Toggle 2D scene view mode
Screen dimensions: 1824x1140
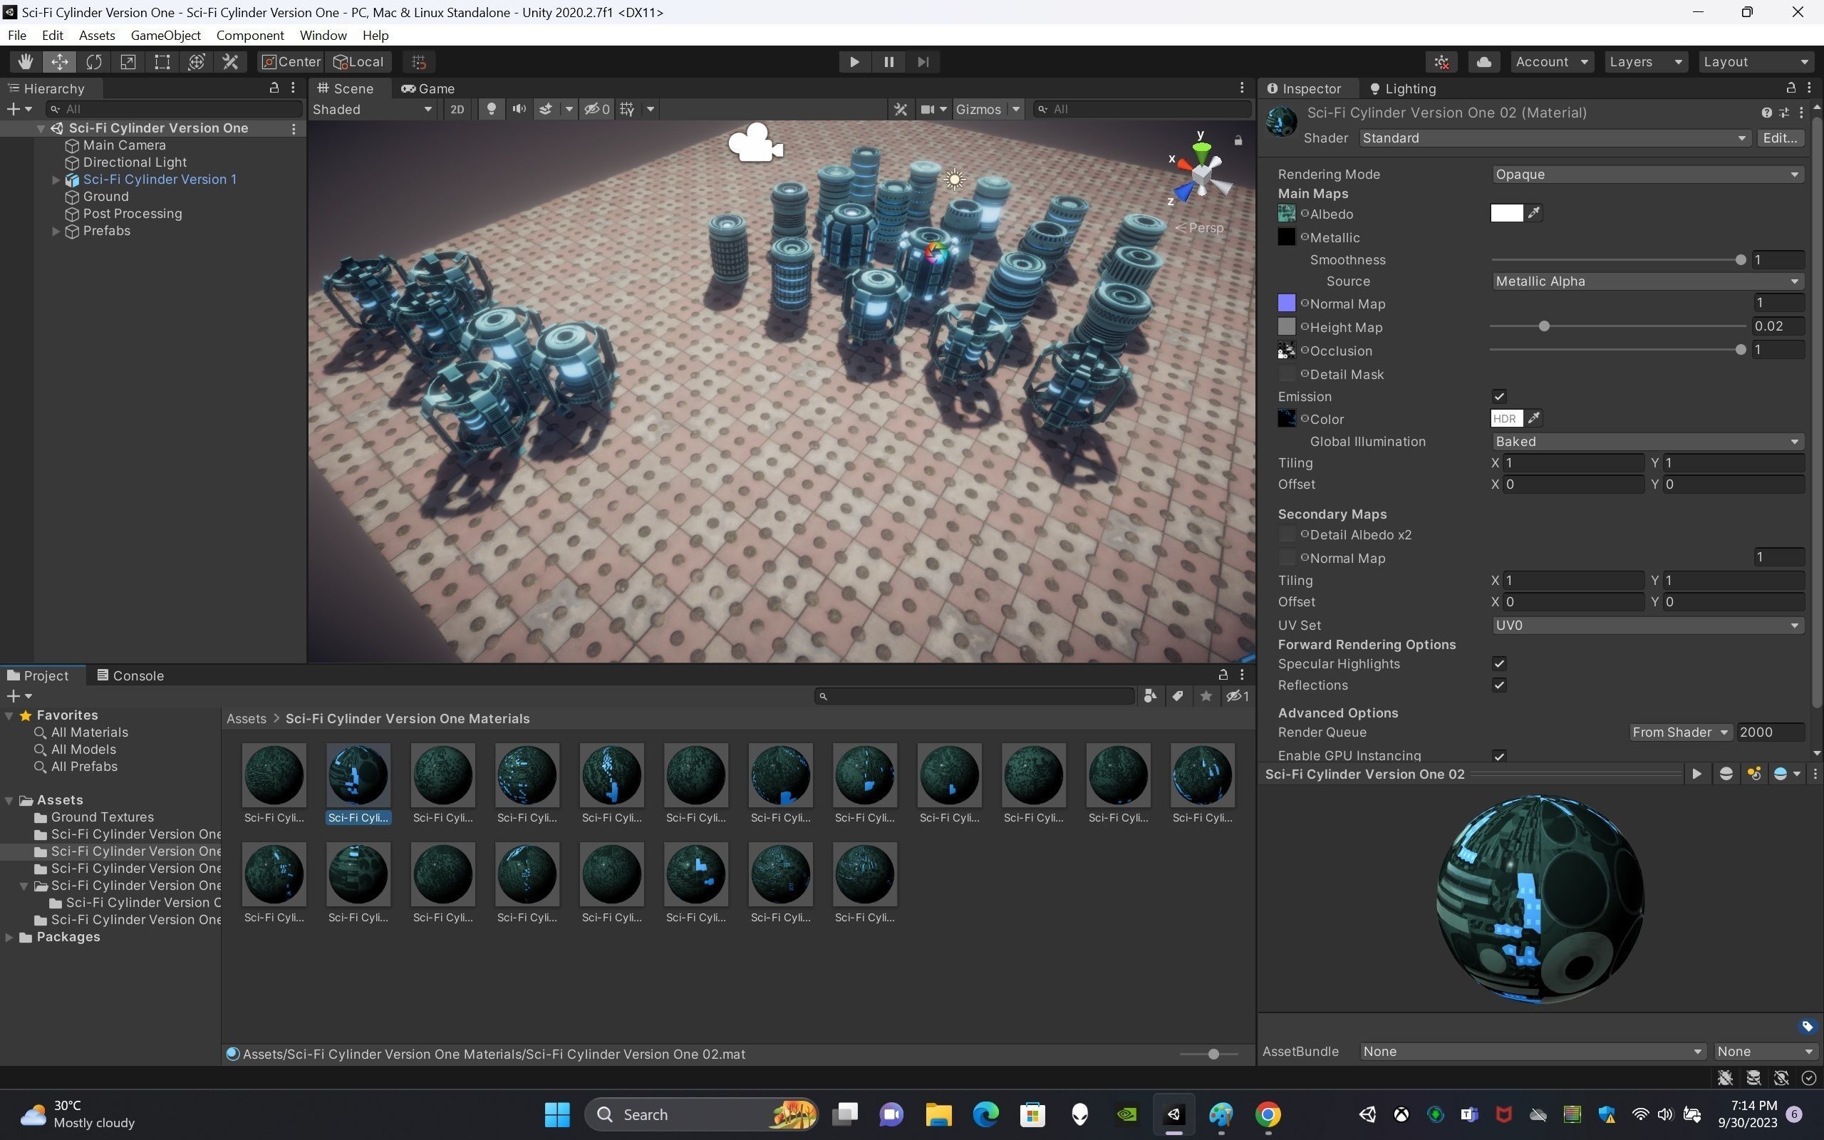[457, 109]
